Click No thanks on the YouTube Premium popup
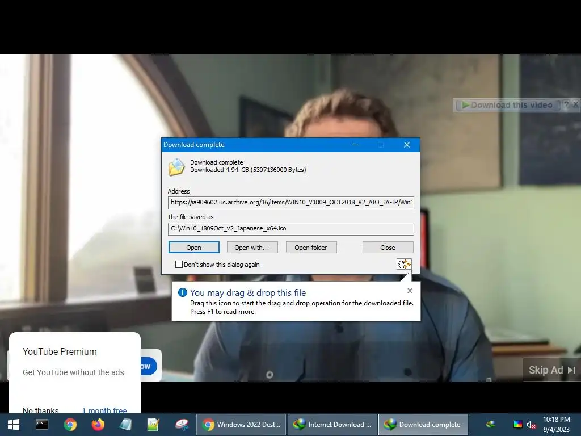Viewport: 581px width, 436px height. tap(41, 410)
